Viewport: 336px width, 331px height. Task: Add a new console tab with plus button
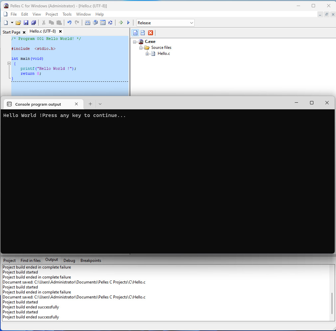(x=90, y=104)
